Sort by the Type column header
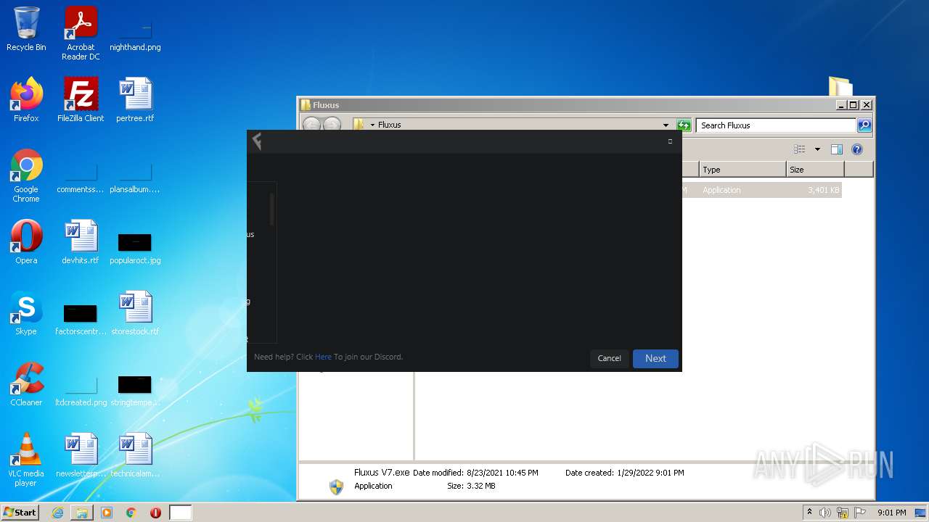 click(742, 170)
